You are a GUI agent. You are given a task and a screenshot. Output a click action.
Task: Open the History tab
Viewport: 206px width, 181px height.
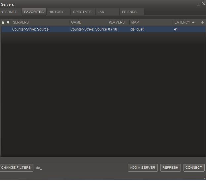point(58,12)
